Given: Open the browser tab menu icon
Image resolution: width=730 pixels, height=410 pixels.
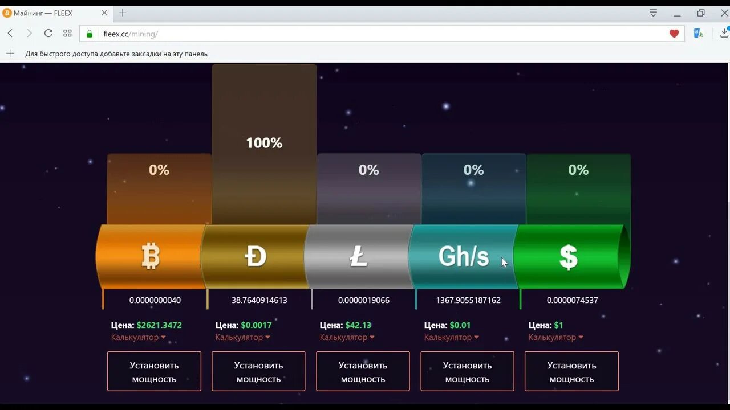Looking at the screenshot, I should pyautogui.click(x=654, y=13).
